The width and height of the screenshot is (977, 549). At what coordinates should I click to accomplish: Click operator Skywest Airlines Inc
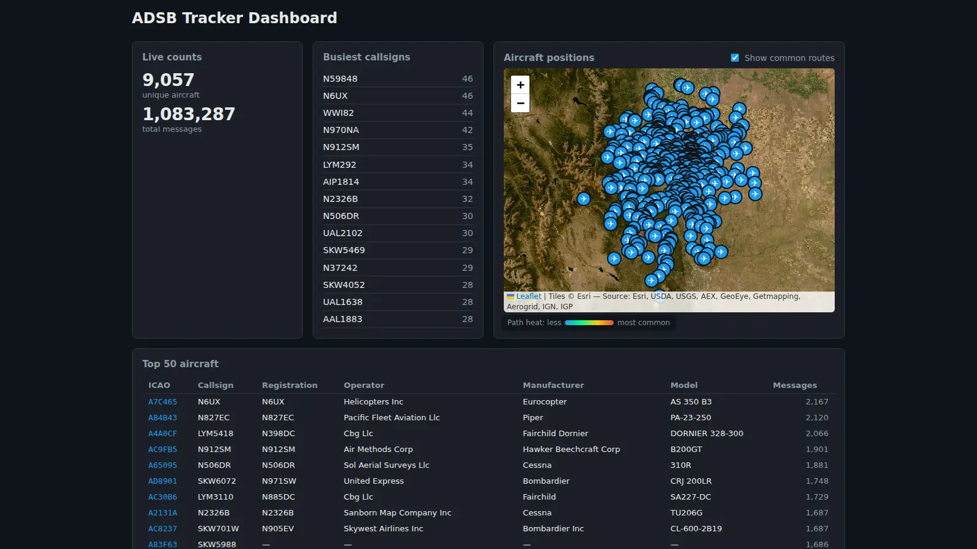pos(383,529)
